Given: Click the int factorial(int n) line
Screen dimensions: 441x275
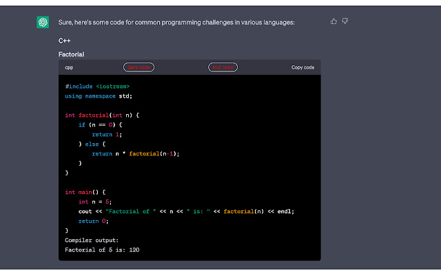Looking at the screenshot, I should pos(102,115).
